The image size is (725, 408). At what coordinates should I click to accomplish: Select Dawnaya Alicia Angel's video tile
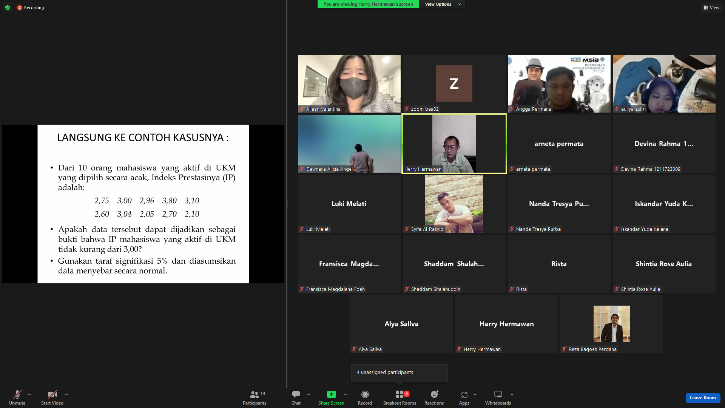coord(349,144)
